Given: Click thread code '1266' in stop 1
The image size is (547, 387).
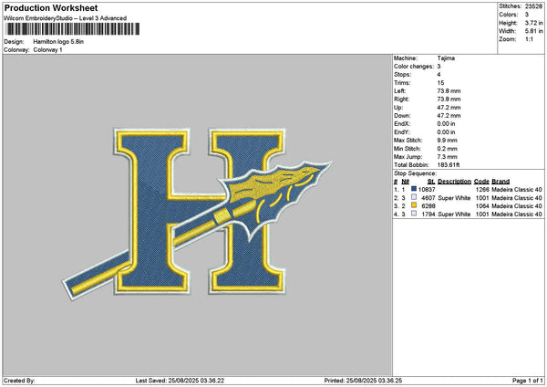Looking at the screenshot, I should pyautogui.click(x=482, y=189).
